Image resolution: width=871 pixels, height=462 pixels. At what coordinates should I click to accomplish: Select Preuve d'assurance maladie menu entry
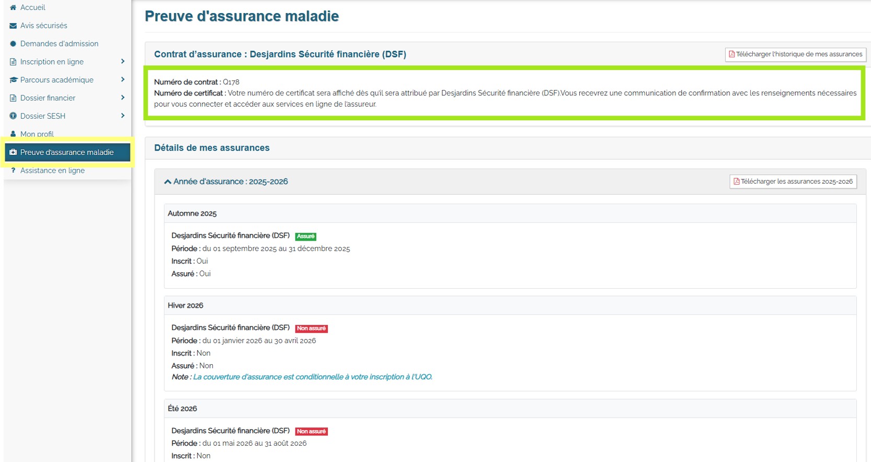tap(67, 152)
